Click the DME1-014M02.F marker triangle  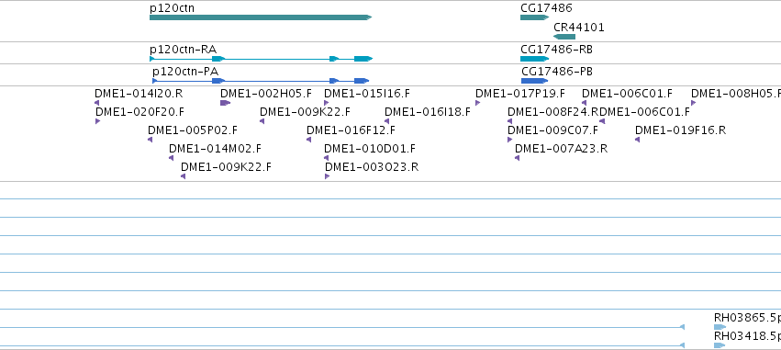pyautogui.click(x=172, y=158)
